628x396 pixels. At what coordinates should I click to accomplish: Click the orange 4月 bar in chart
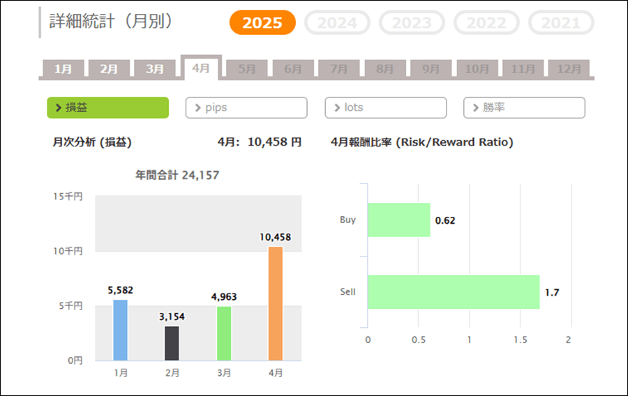[276, 303]
